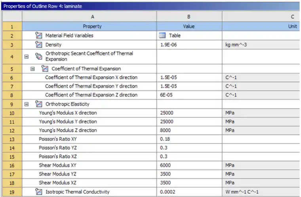Click the Properties of Outline Row 4 title bar
The image size is (301, 197).
pos(150,6)
